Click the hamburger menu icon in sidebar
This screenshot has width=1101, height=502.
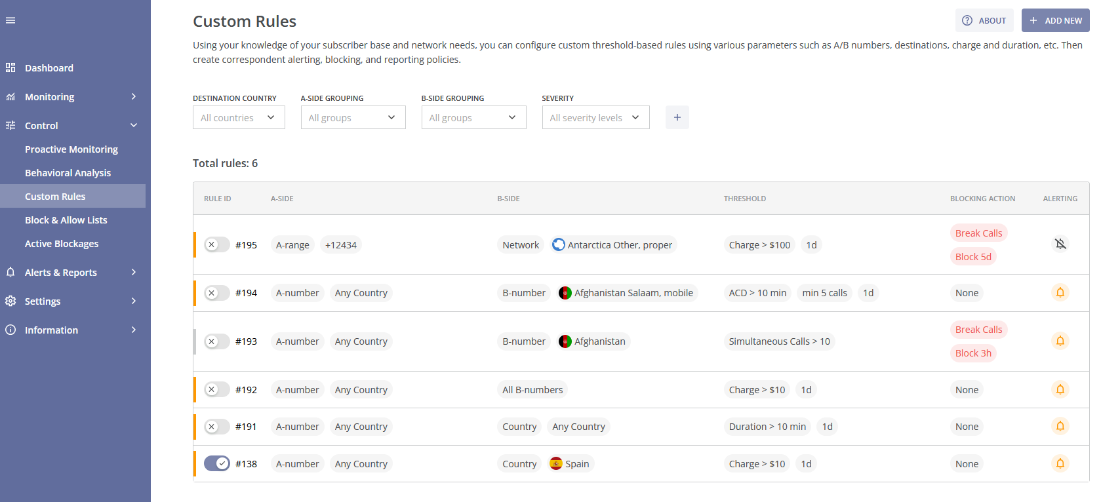point(10,20)
